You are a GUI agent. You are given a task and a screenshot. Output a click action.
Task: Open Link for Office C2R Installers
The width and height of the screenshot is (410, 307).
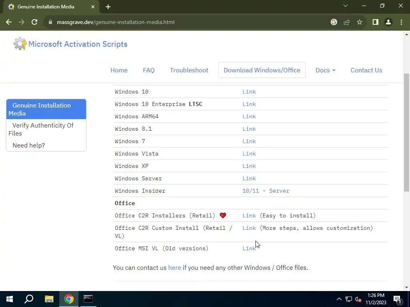(249, 215)
